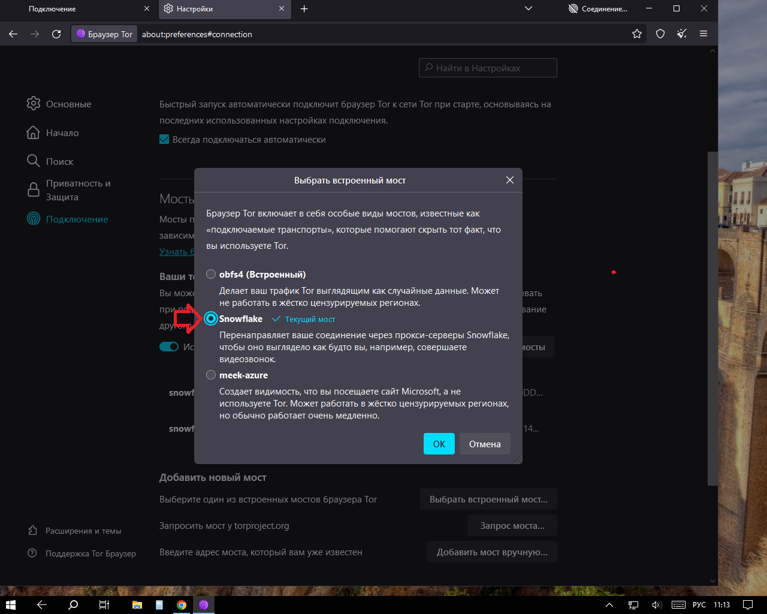Open the volume control in tray
The width and height of the screenshot is (767, 614).
(x=656, y=605)
